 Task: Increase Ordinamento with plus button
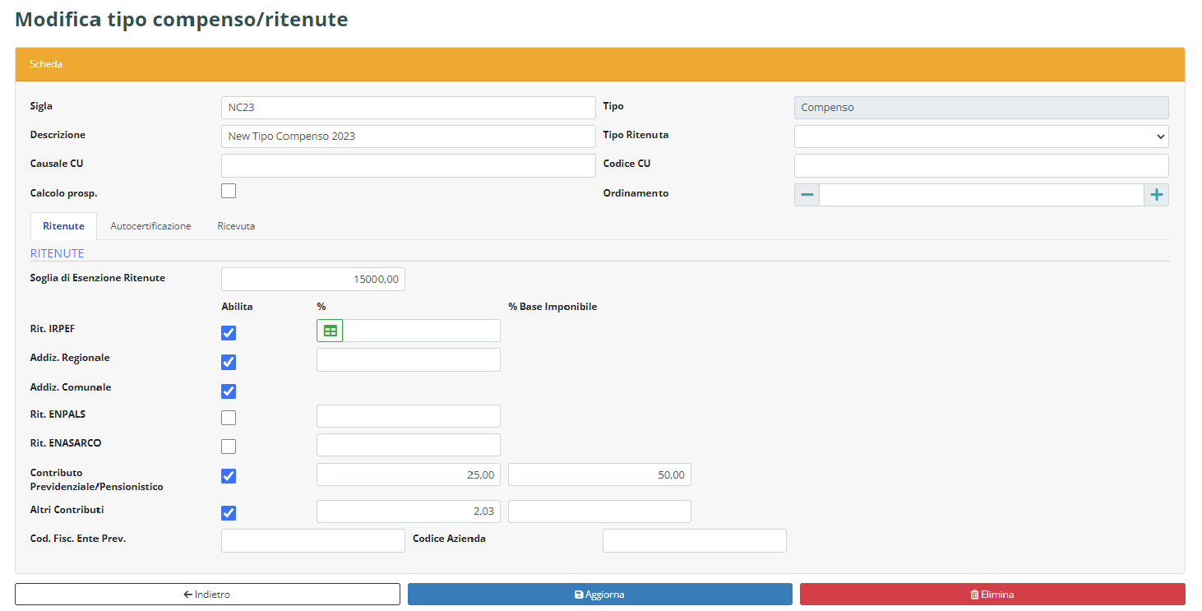1156,195
